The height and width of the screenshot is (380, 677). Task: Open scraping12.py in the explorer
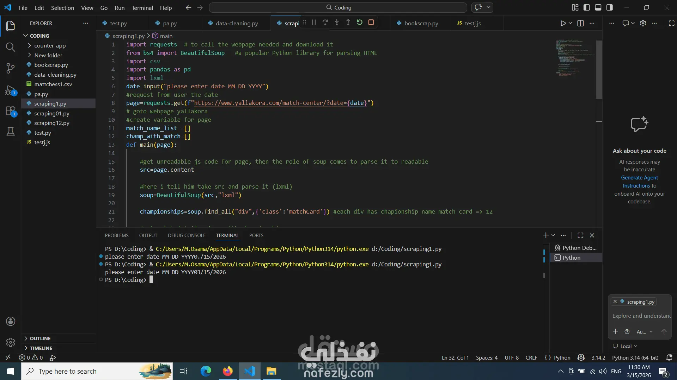[51, 123]
